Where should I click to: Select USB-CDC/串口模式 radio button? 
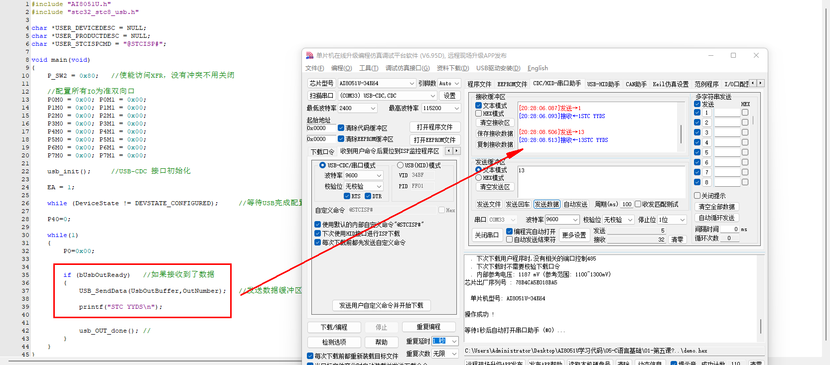click(322, 165)
